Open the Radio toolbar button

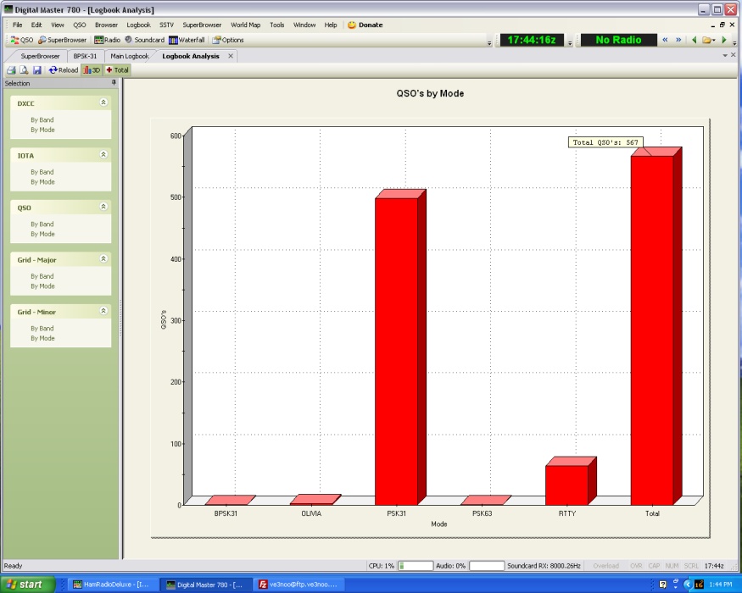click(x=107, y=40)
